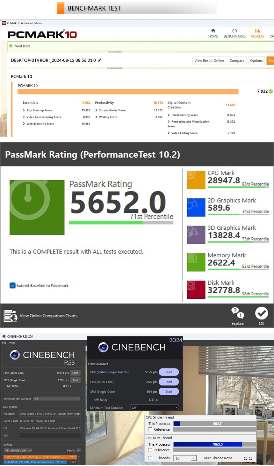Go to HOME via the house icon
The width and height of the screenshot is (274, 466).
coord(213,31)
